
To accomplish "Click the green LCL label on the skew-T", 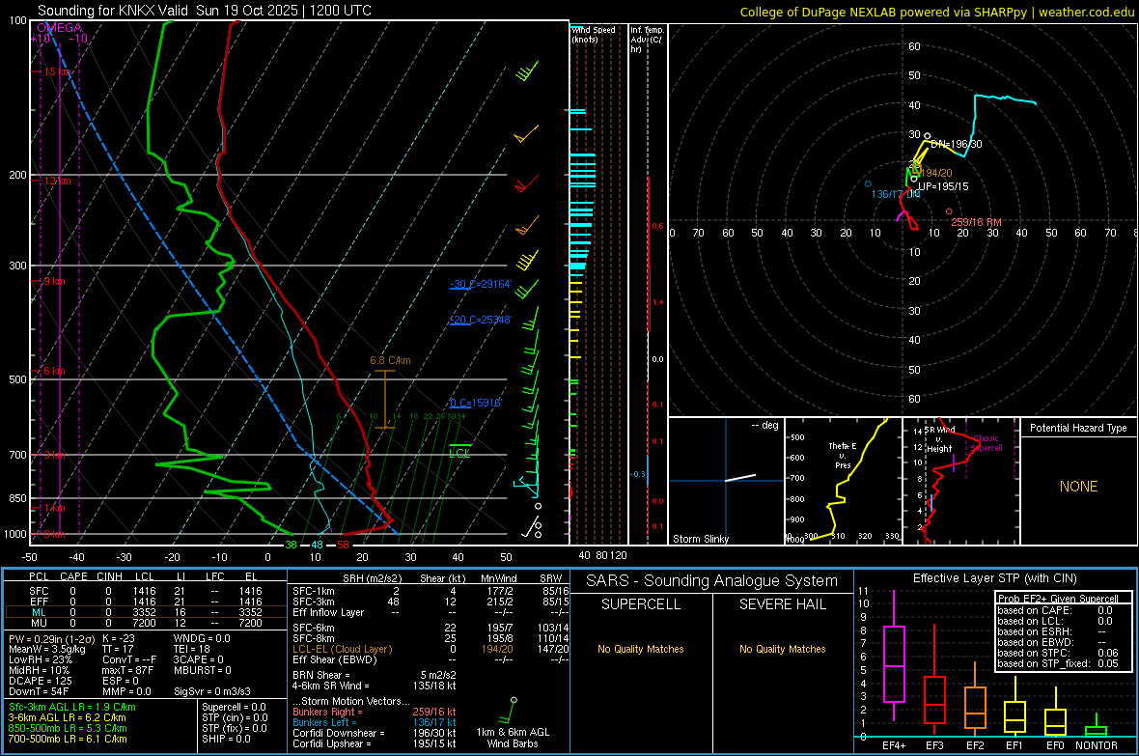I will pyautogui.click(x=459, y=453).
